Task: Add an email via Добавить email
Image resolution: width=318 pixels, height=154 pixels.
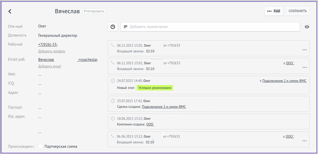Action: pyautogui.click(x=49, y=66)
